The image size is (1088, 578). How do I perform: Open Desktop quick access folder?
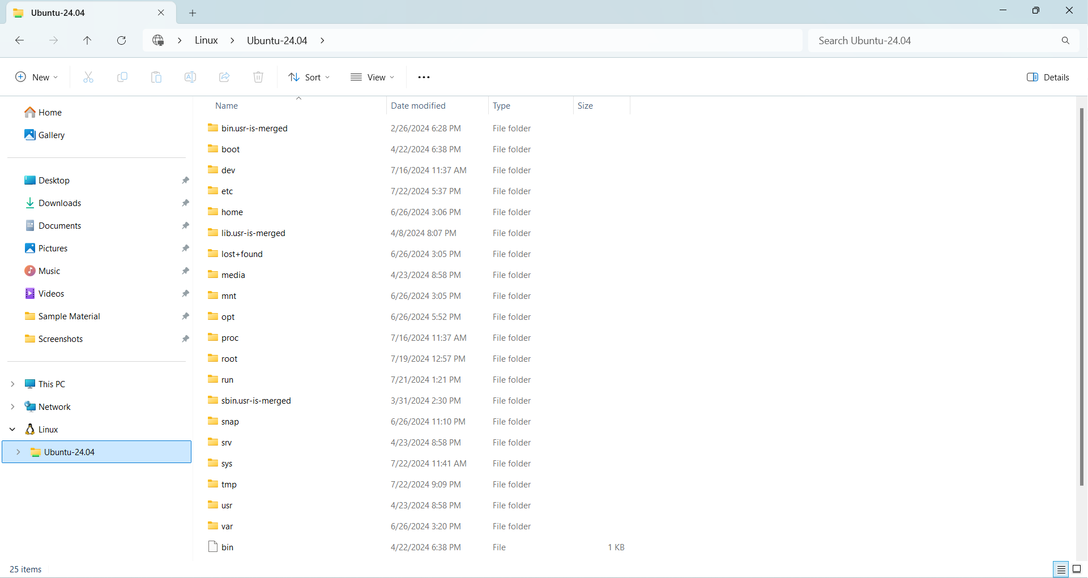pos(47,180)
